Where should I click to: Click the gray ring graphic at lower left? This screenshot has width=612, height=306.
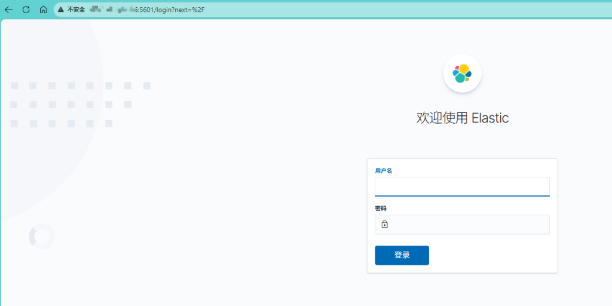pyautogui.click(x=42, y=237)
